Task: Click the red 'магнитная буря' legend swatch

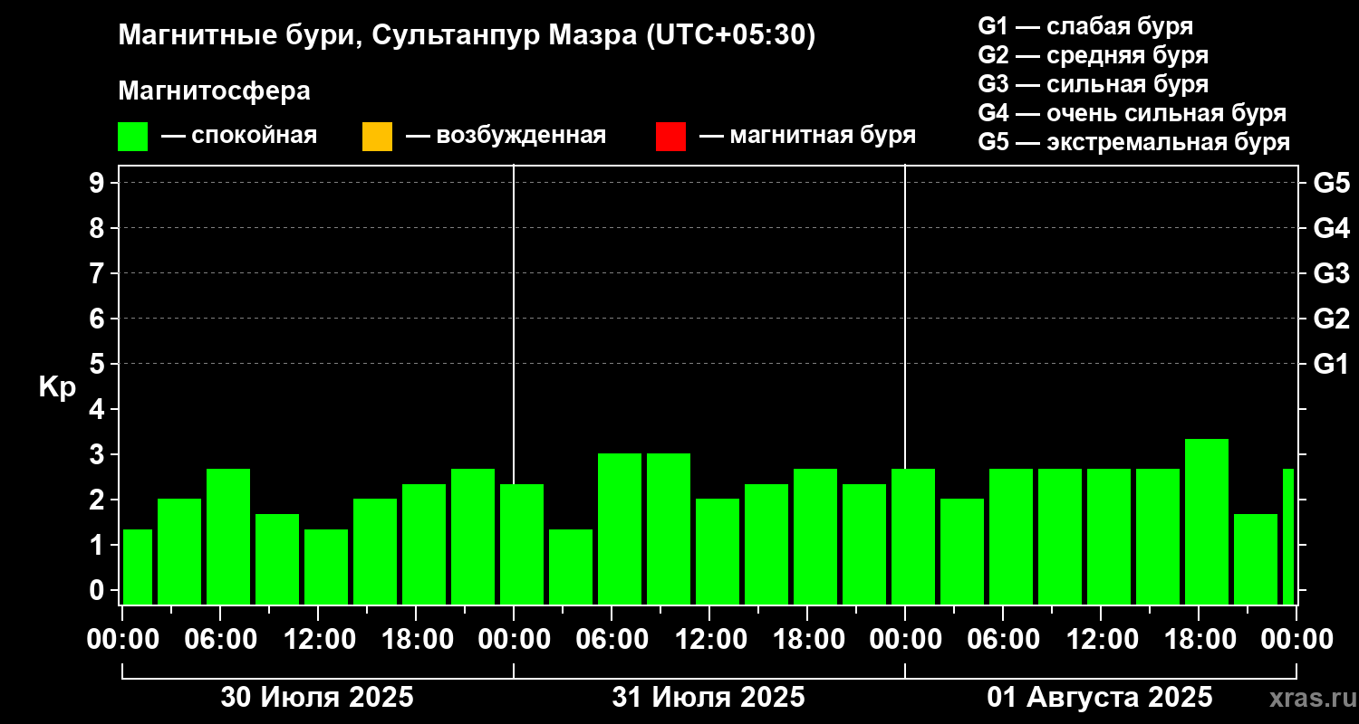Action: pyautogui.click(x=670, y=137)
